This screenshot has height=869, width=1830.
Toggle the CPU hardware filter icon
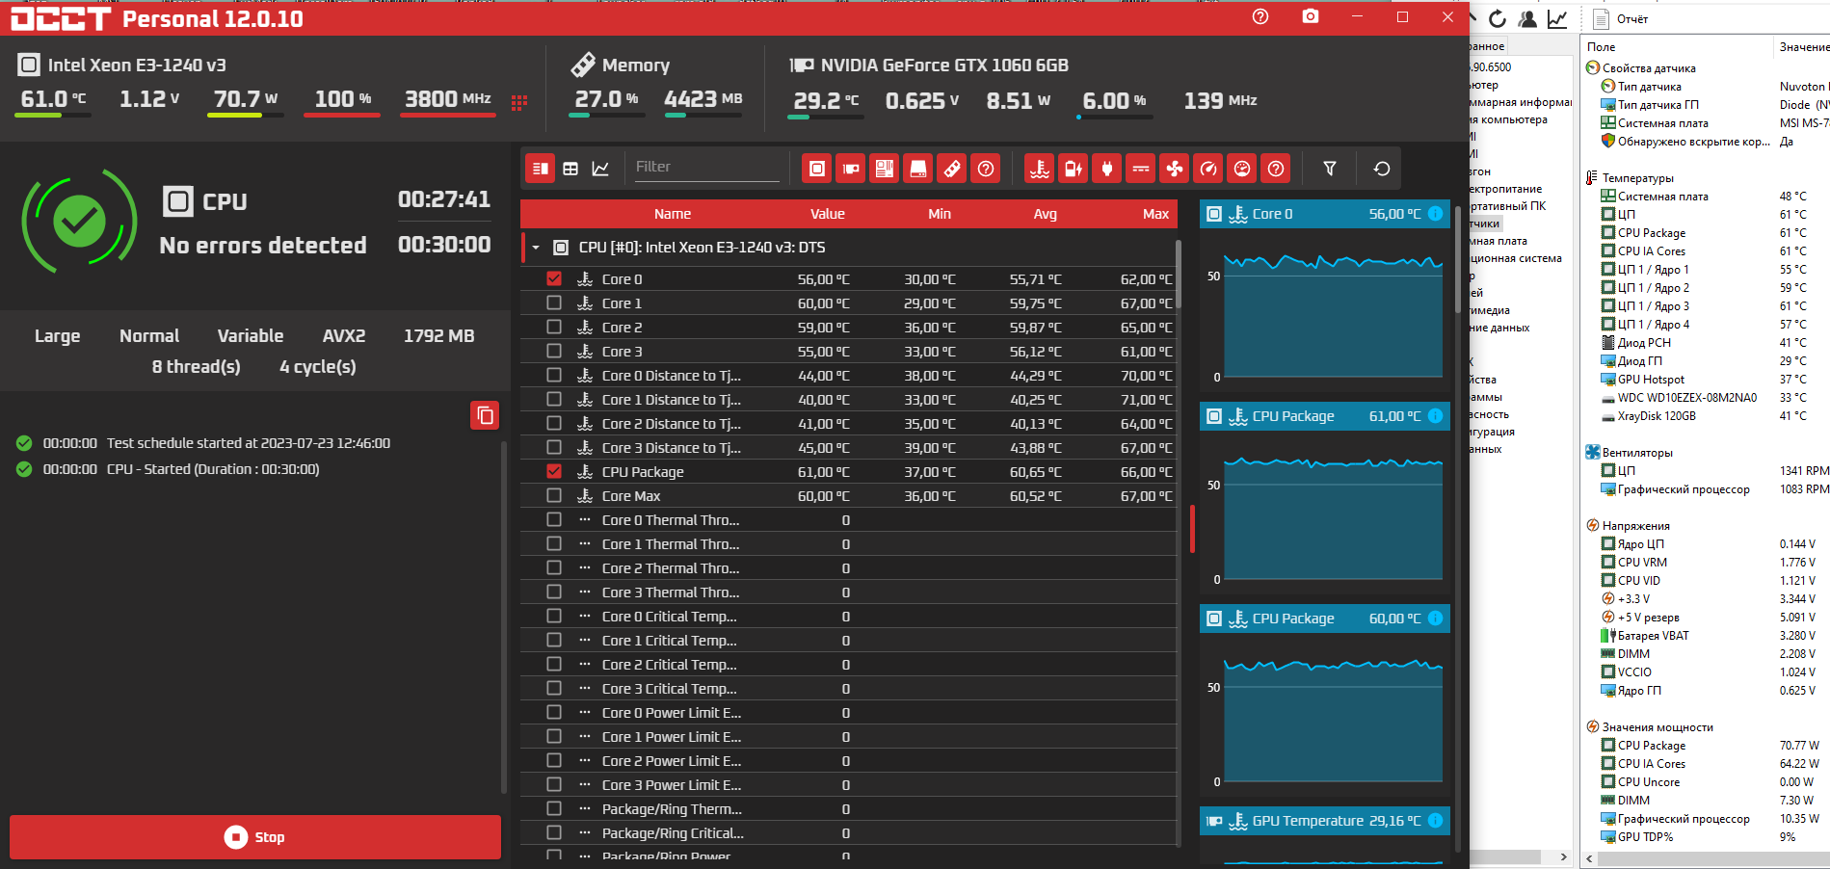(x=817, y=169)
